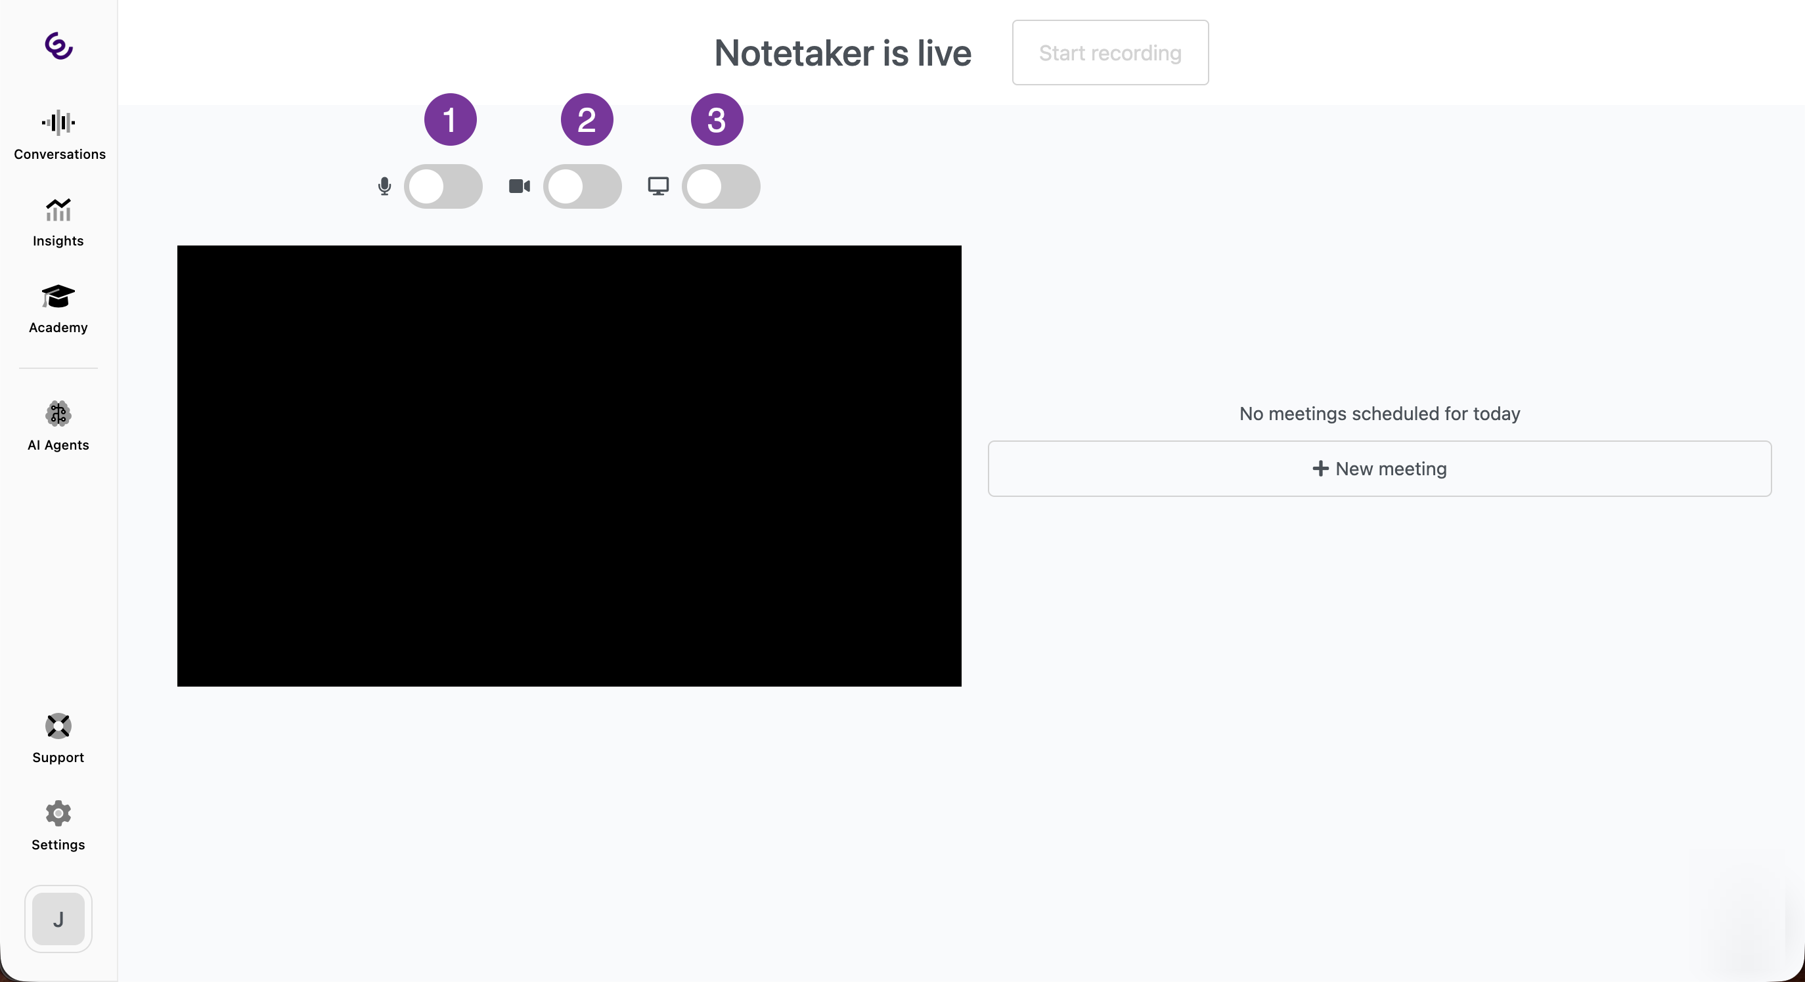Turn on the screen share toggle
The image size is (1805, 982).
pyautogui.click(x=721, y=186)
